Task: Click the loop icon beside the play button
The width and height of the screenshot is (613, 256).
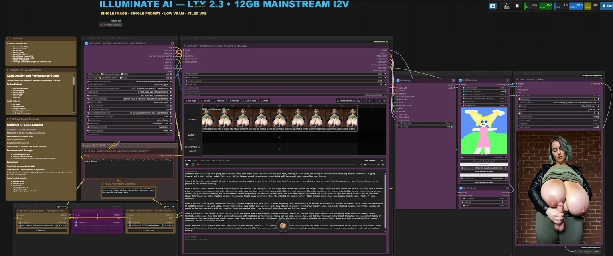Action: click(x=193, y=164)
